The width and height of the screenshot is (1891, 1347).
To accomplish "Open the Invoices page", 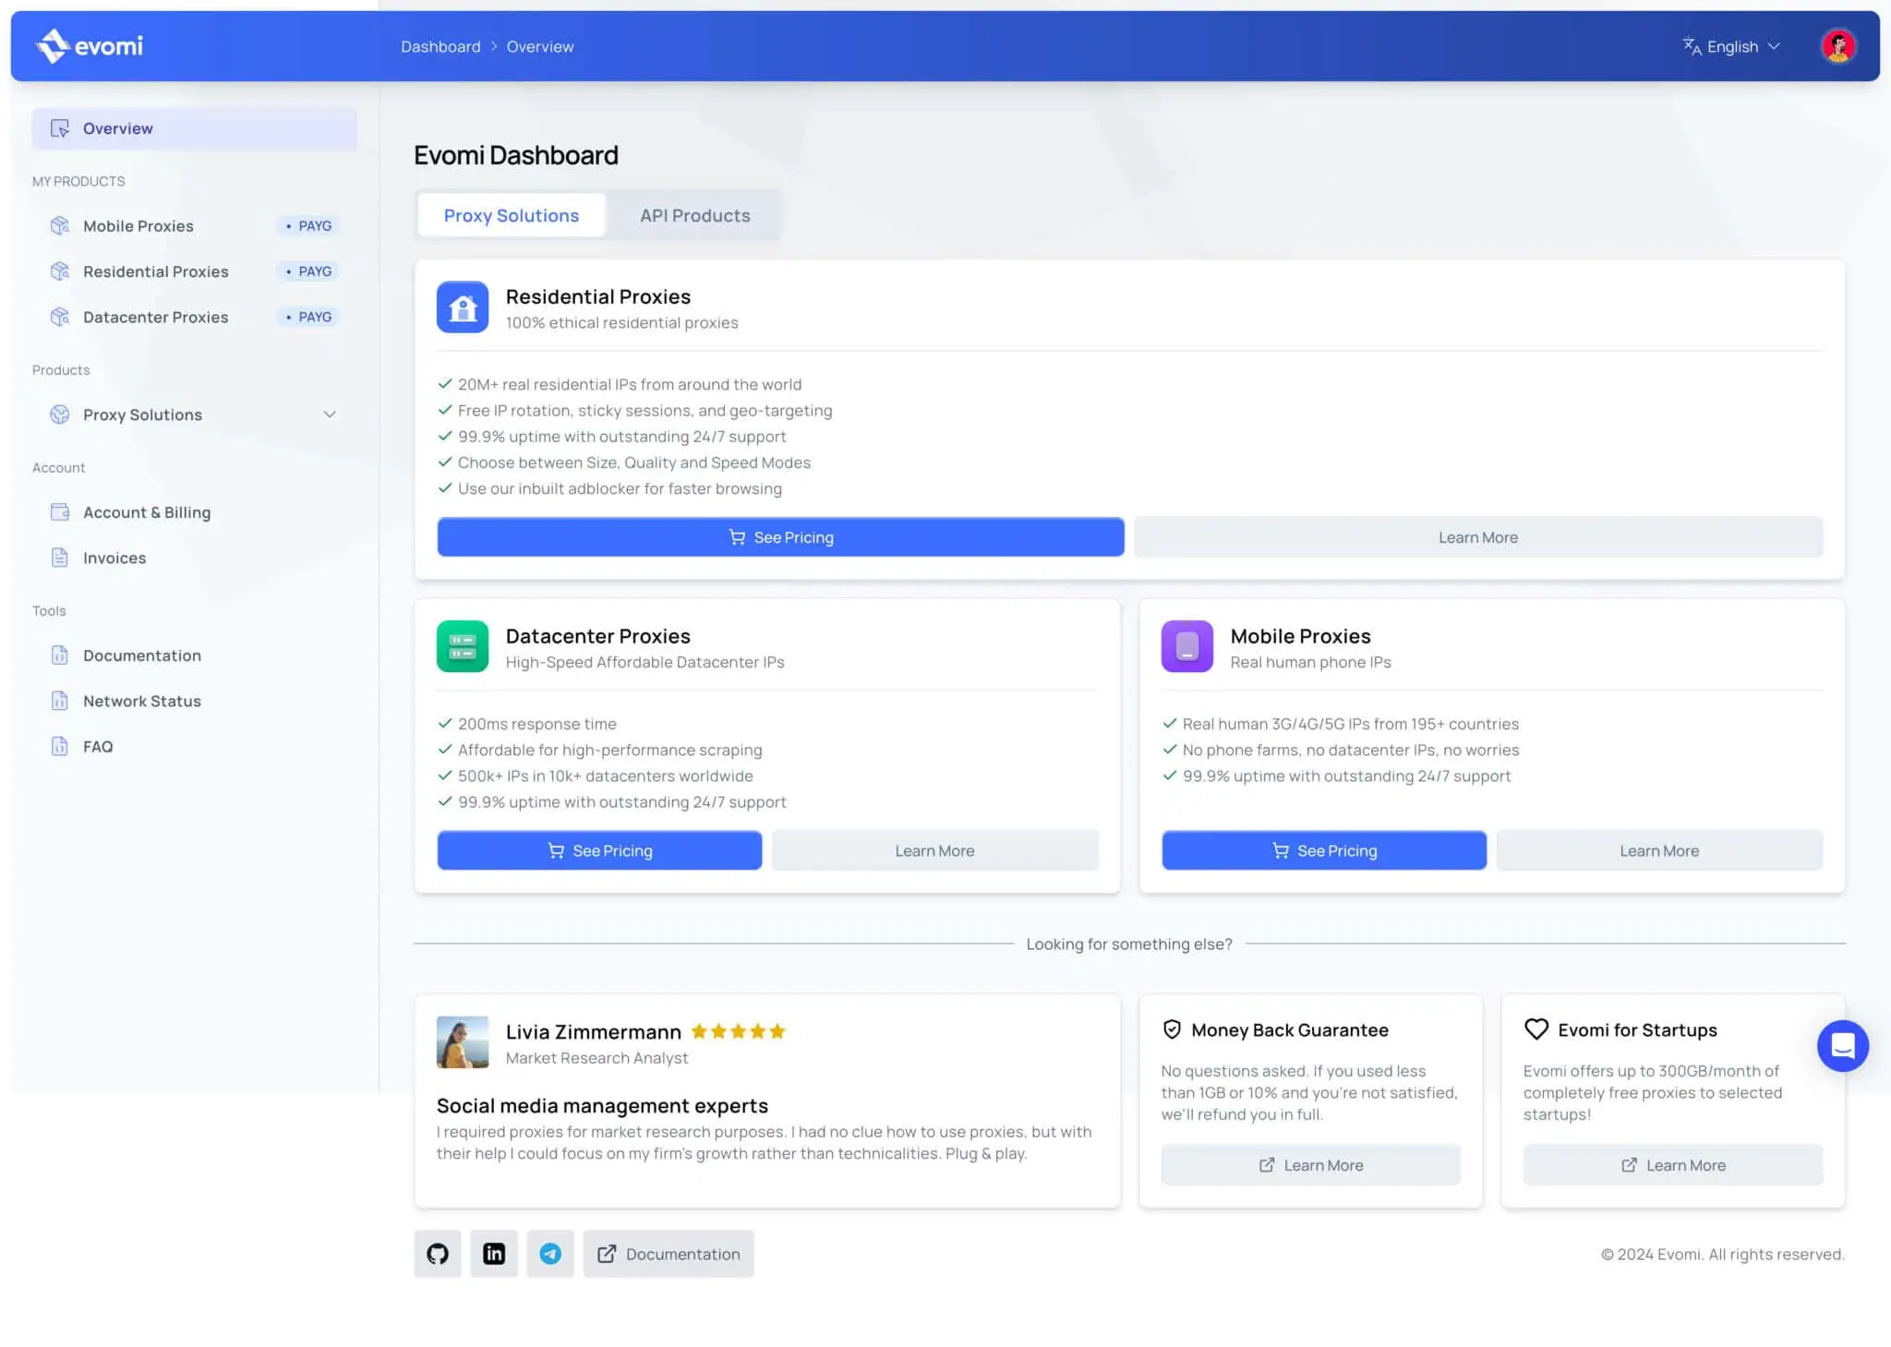I will click(194, 558).
